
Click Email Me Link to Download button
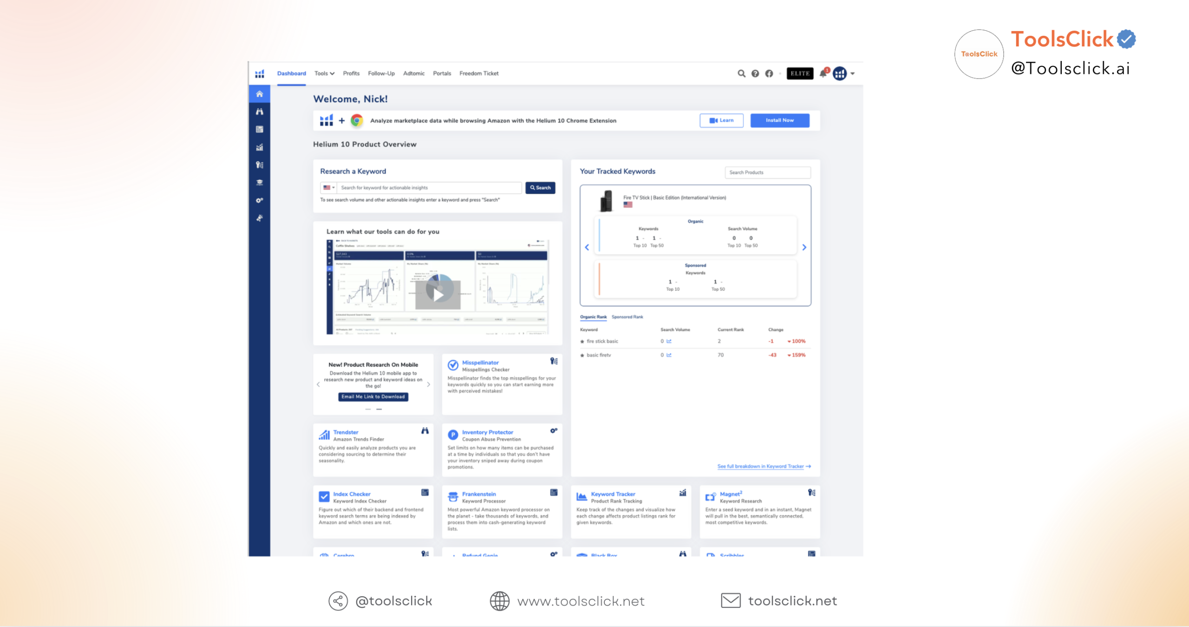[373, 396]
